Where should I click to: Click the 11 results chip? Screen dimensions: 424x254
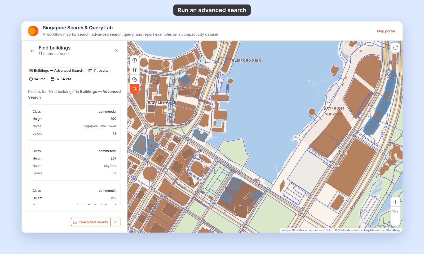pyautogui.click(x=99, y=71)
